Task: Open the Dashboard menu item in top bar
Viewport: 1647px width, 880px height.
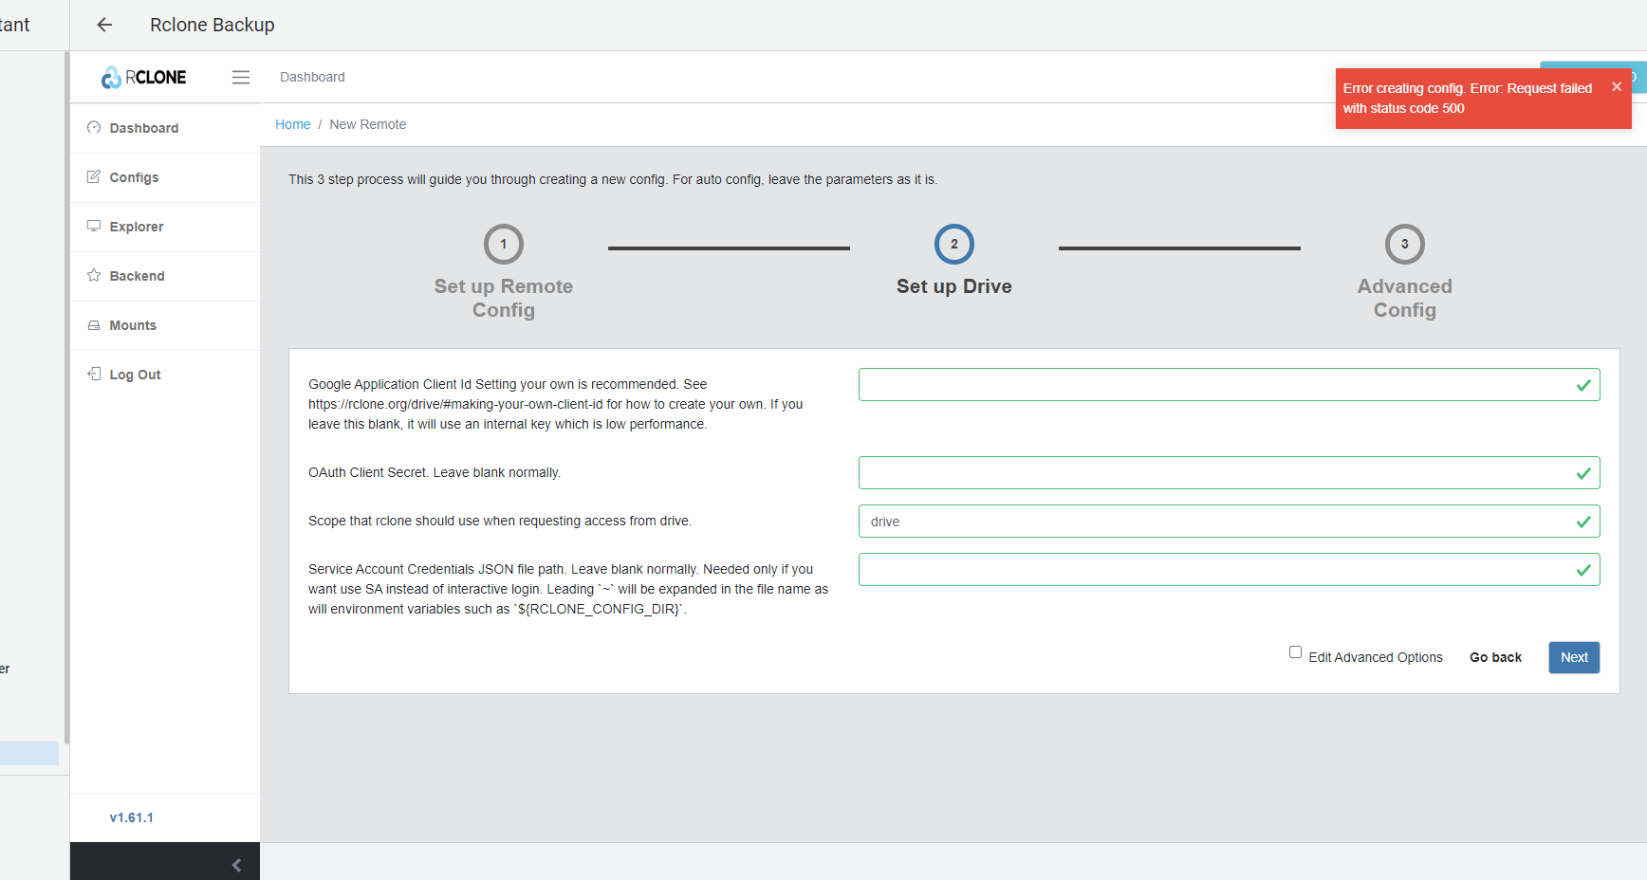Action: pyautogui.click(x=312, y=77)
